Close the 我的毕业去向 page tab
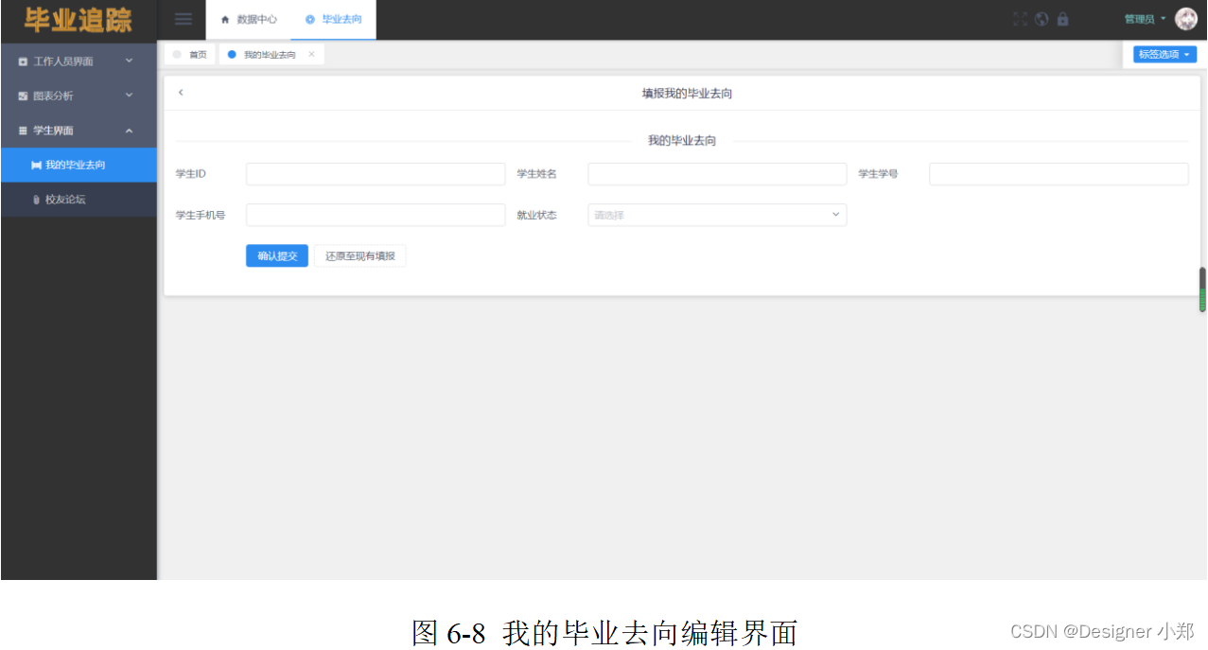1208x650 pixels. pyautogui.click(x=311, y=55)
